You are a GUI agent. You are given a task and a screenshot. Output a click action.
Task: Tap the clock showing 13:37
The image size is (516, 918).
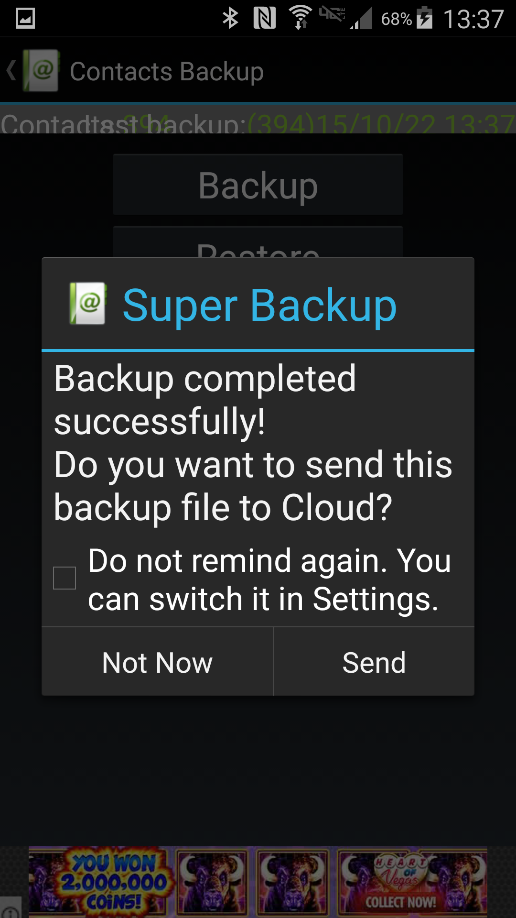point(473,19)
